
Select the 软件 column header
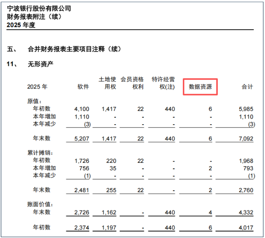pyautogui.click(x=83, y=87)
